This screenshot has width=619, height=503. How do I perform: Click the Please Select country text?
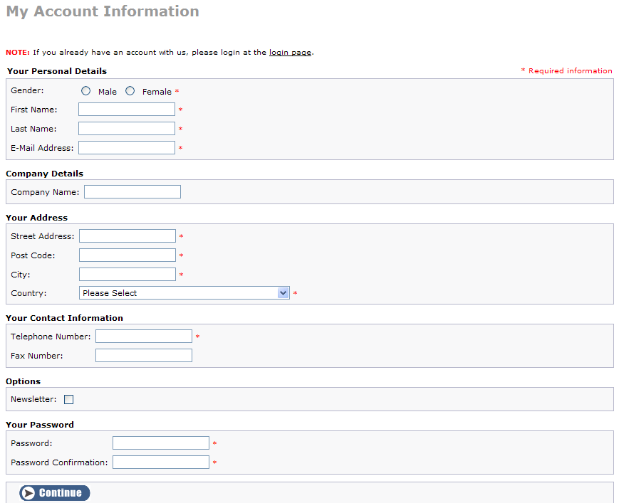pyautogui.click(x=110, y=293)
